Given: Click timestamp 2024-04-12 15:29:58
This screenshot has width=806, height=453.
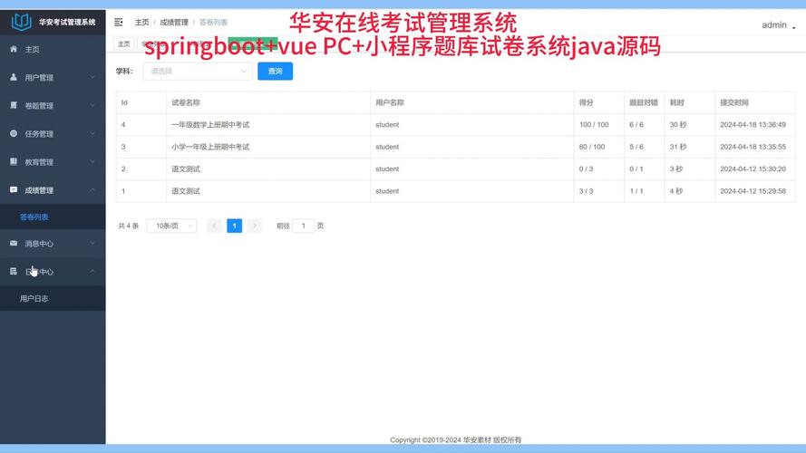Looking at the screenshot, I should (x=753, y=191).
